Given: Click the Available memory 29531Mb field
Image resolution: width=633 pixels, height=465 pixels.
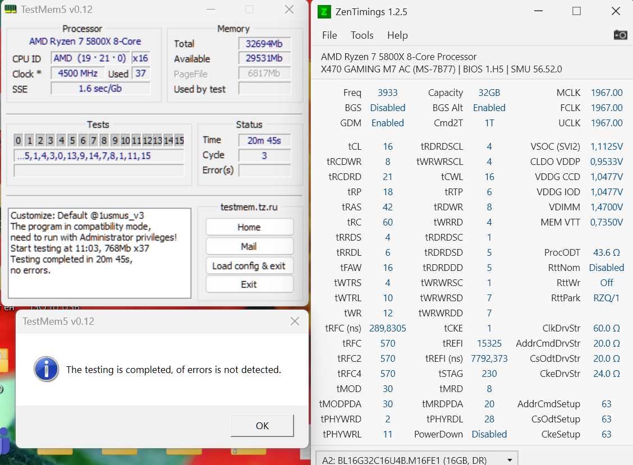Looking at the screenshot, I should 264,58.
